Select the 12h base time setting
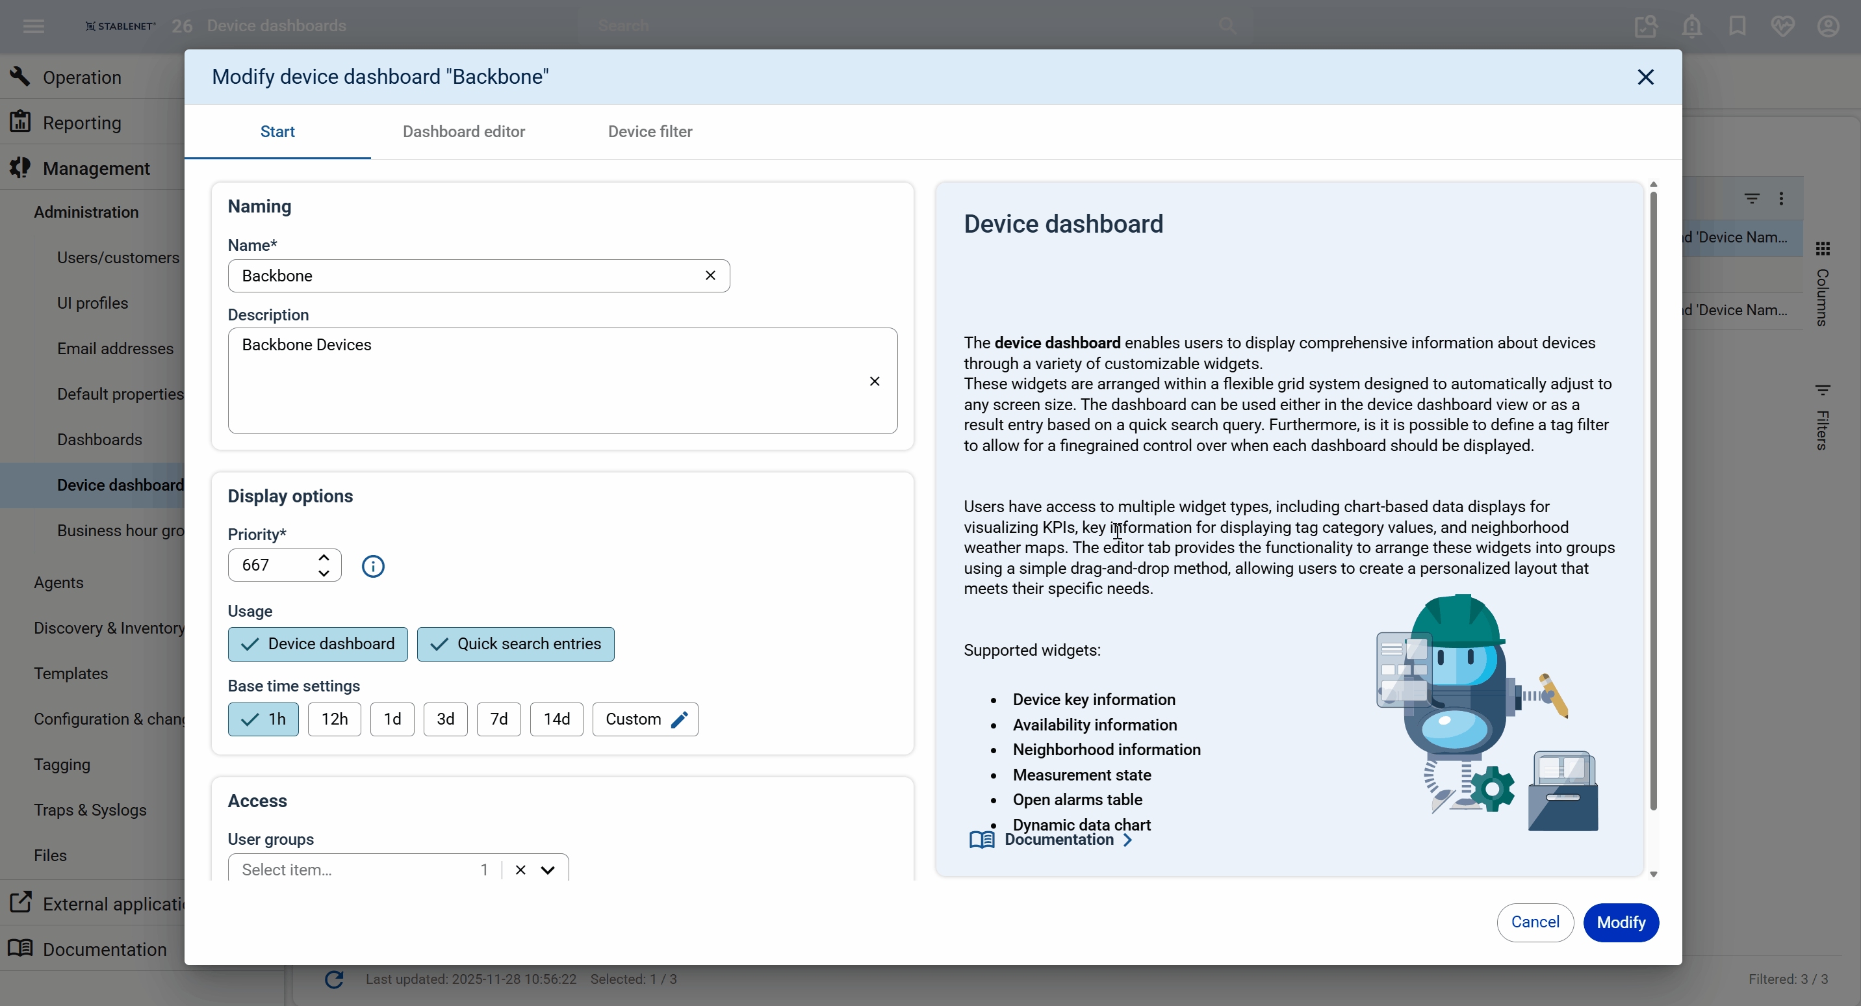Screen dimensions: 1861x1006 click(334, 719)
